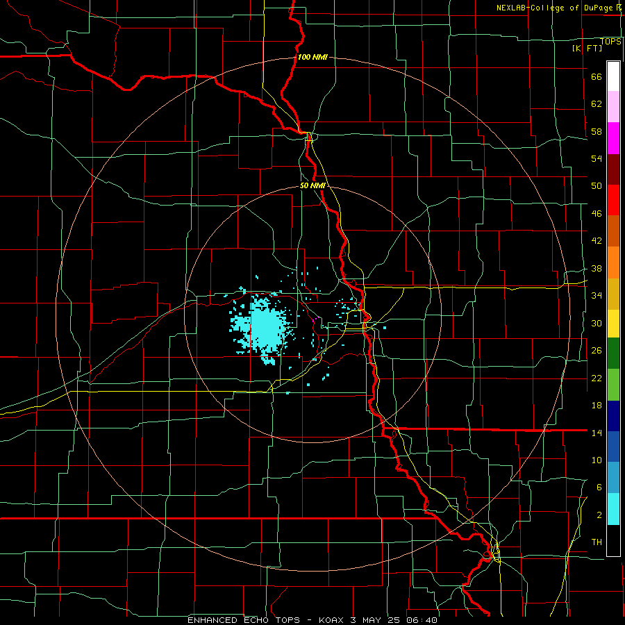Image resolution: width=625 pixels, height=625 pixels.
Task: Click the legend value '10'
Action: [x=597, y=460]
